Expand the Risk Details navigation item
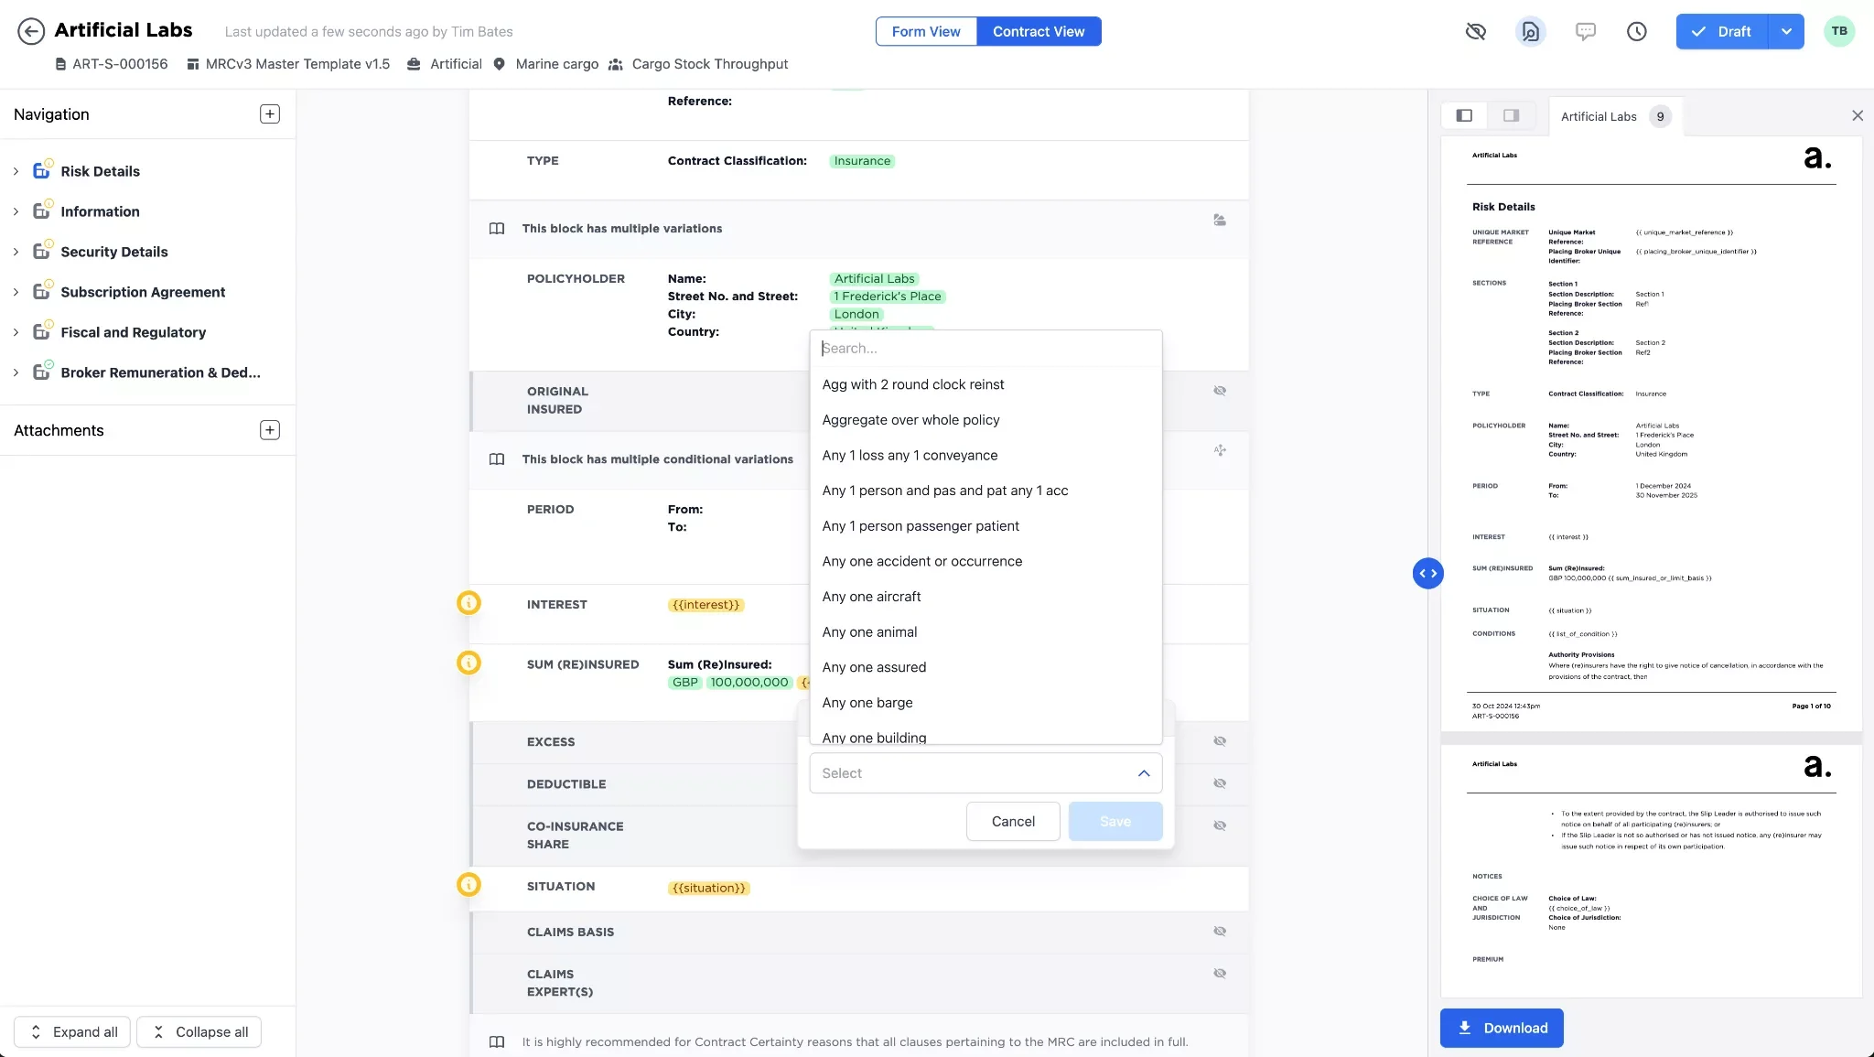 (x=16, y=171)
